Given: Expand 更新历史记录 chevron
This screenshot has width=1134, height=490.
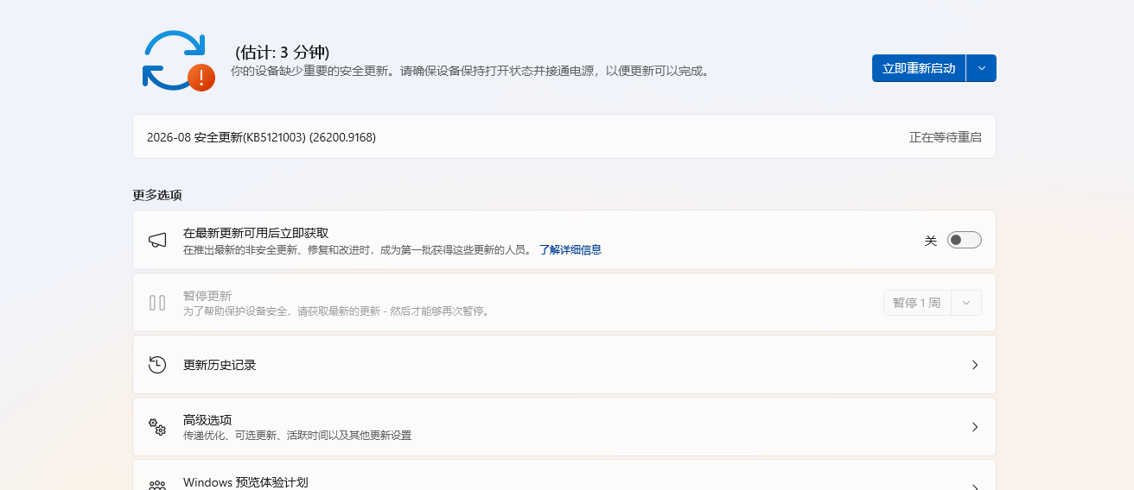Looking at the screenshot, I should point(975,365).
